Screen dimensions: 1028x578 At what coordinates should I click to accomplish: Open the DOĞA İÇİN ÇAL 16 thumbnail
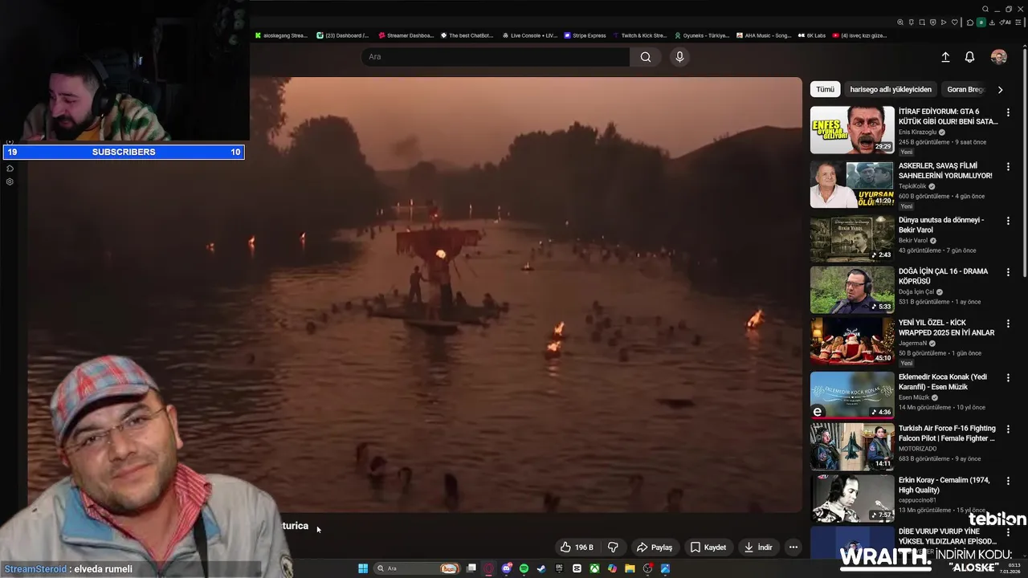(852, 290)
